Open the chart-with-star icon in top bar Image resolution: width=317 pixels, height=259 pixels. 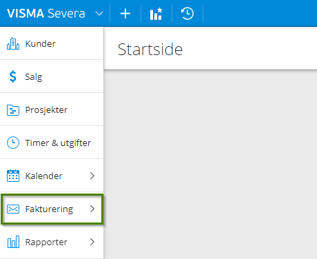tap(156, 14)
